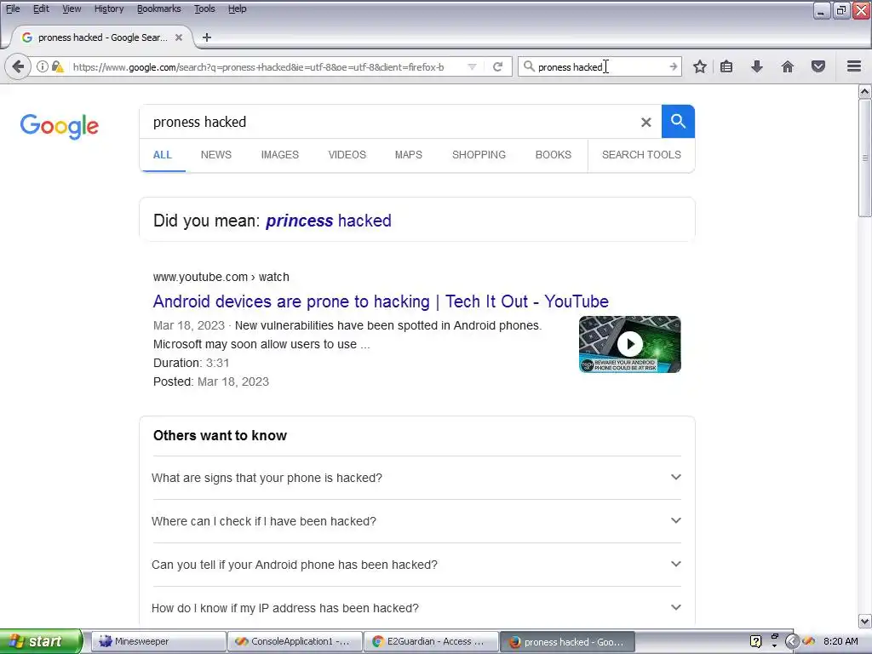
Task: Expand 'Where can I check if I have been hacked?'
Action: point(416,521)
